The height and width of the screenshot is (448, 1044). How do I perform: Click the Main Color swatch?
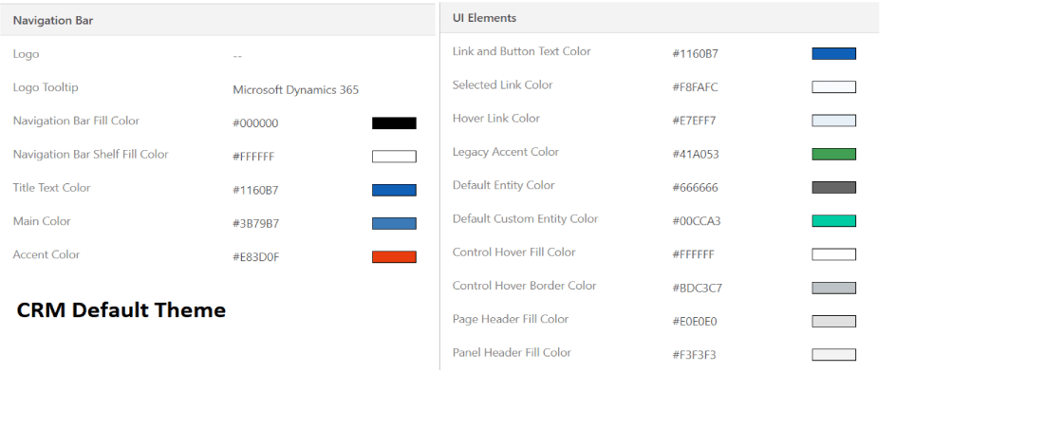(x=394, y=223)
